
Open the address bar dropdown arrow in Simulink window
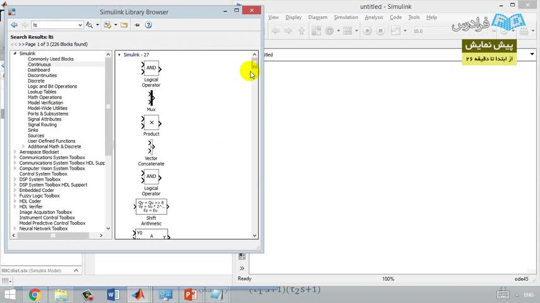click(x=532, y=54)
